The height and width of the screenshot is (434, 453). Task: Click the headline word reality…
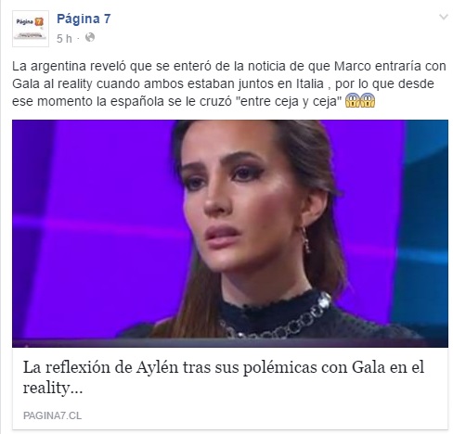53,388
